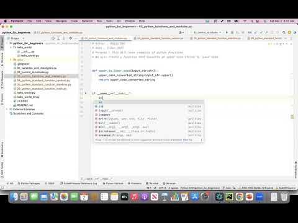298x223 pixels.
Task: Click the JetBrains Toolbox icon at the toolbar's end
Action: click(x=295, y=32)
